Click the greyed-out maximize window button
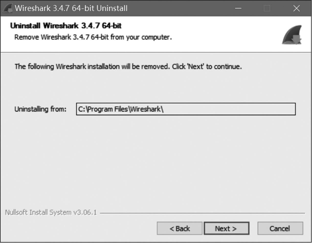 click(267, 8)
